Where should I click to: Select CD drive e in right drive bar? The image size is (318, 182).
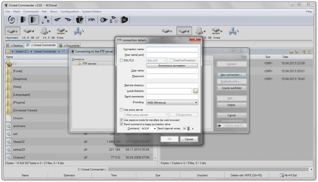coord(200,31)
